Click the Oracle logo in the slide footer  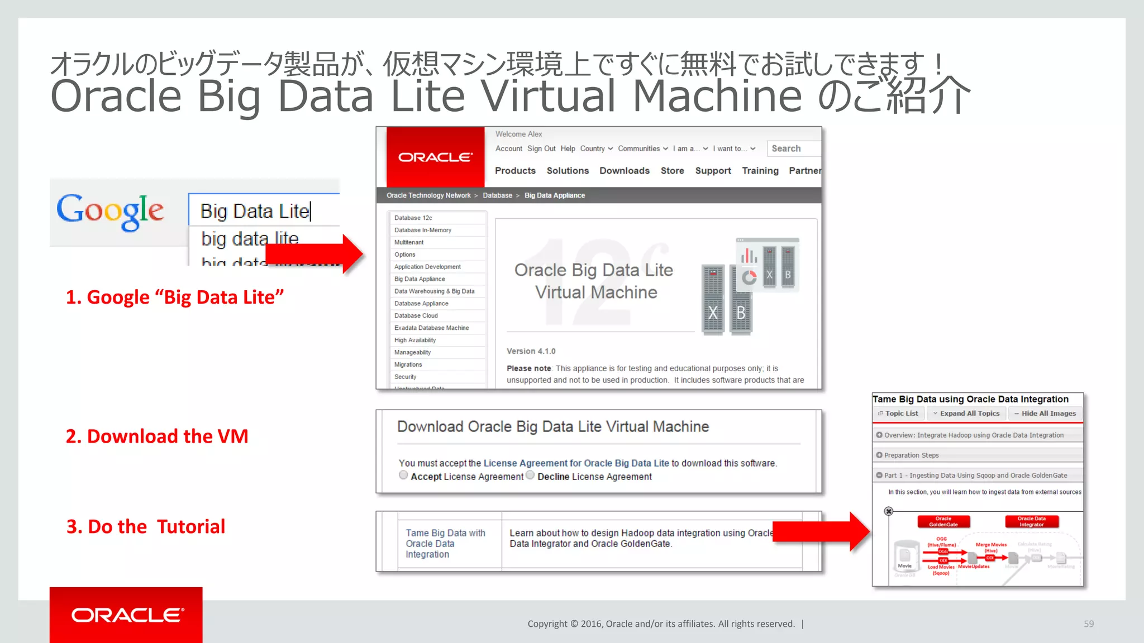coord(126,615)
